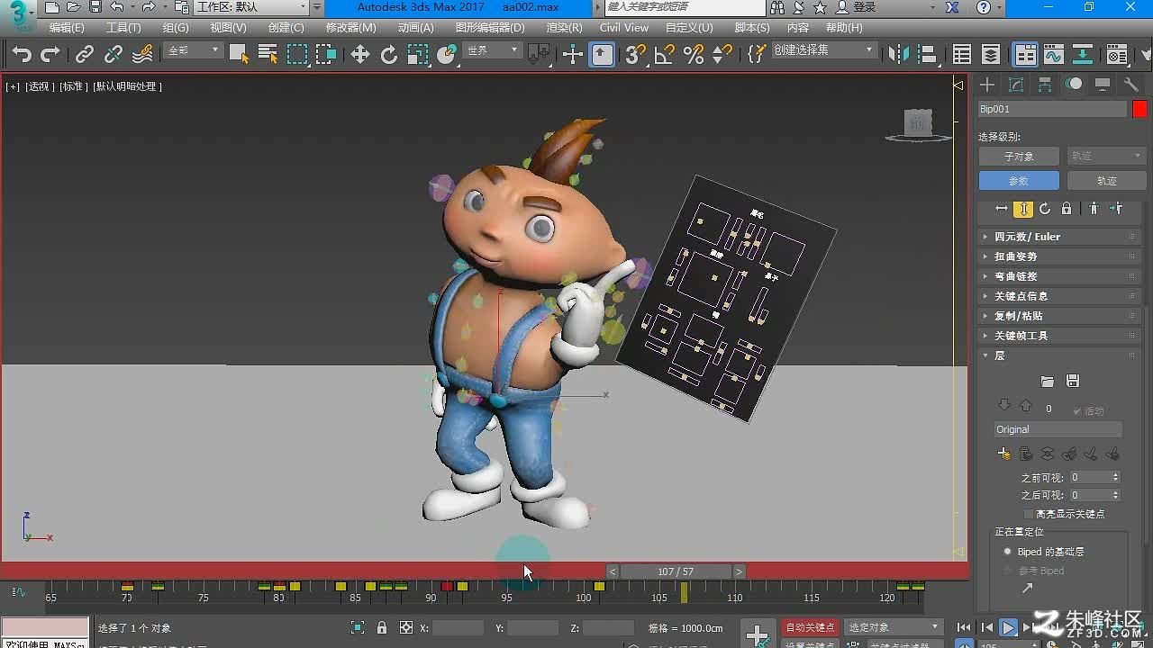This screenshot has width=1153, height=648.
Task: Open the 工具(T) menu
Action: [x=123, y=28]
